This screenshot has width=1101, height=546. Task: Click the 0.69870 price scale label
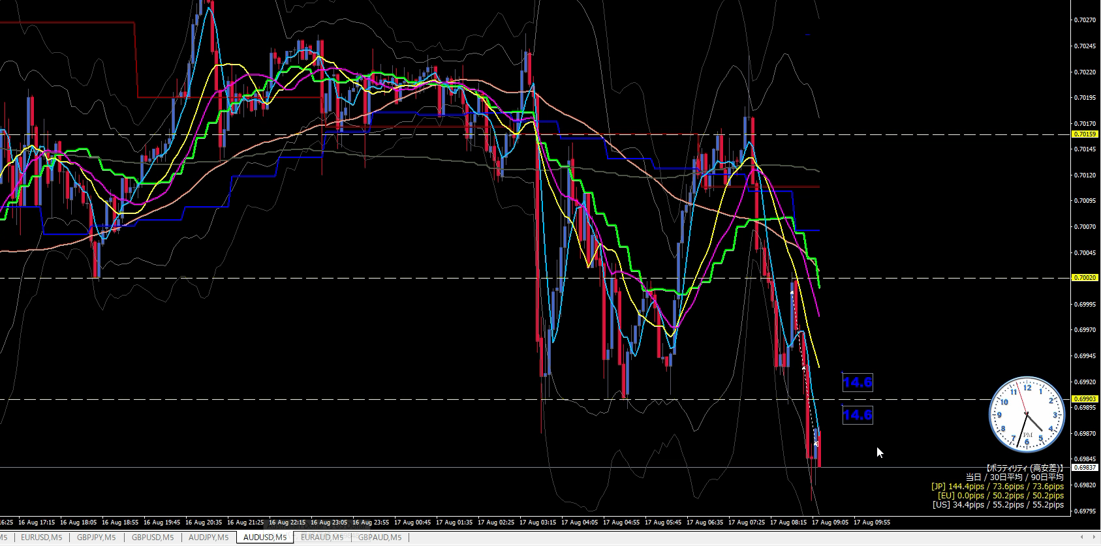coord(1085,434)
